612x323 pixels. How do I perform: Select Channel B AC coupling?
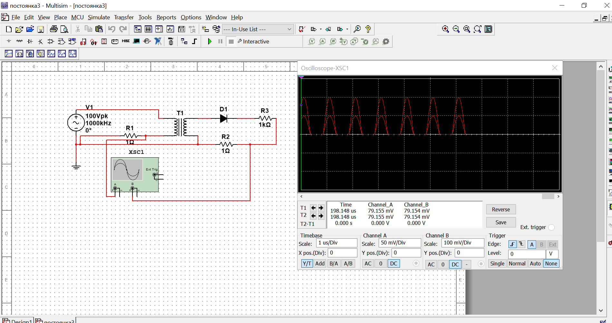(431, 264)
